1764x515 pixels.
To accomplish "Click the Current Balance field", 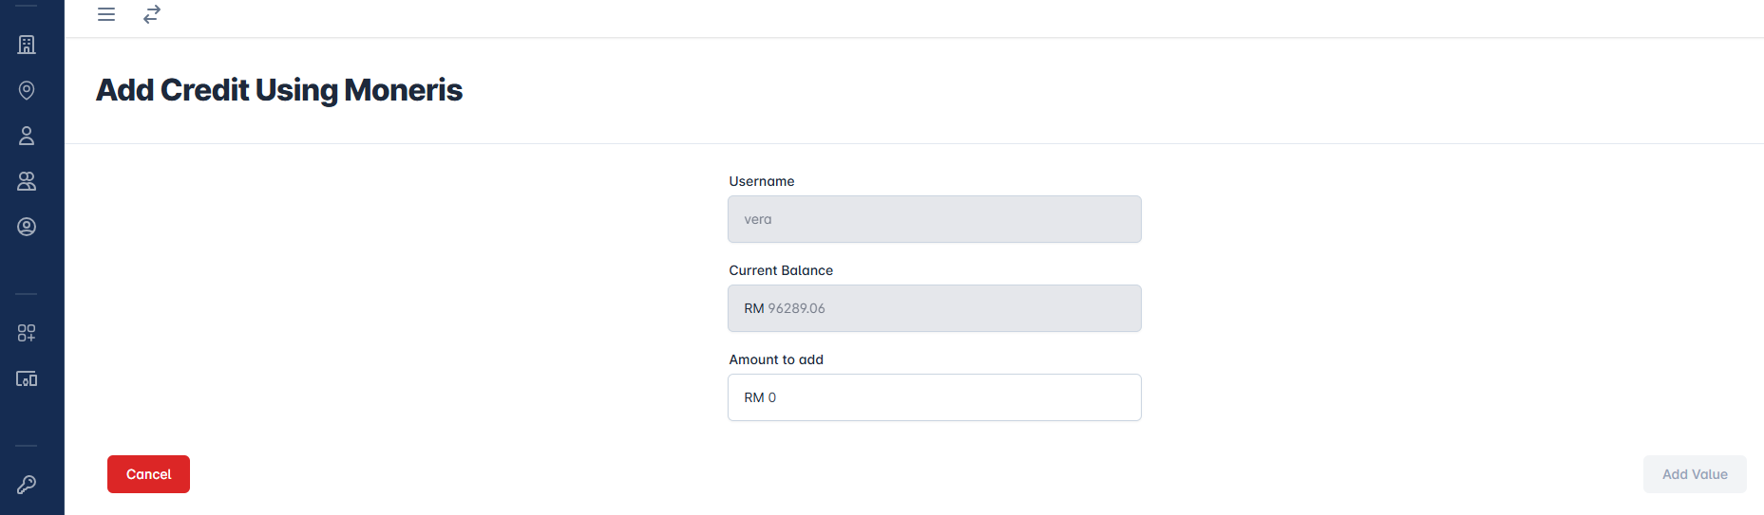I will (x=934, y=308).
